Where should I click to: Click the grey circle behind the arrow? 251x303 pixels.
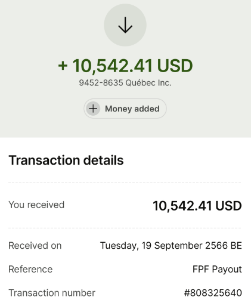tap(125, 25)
